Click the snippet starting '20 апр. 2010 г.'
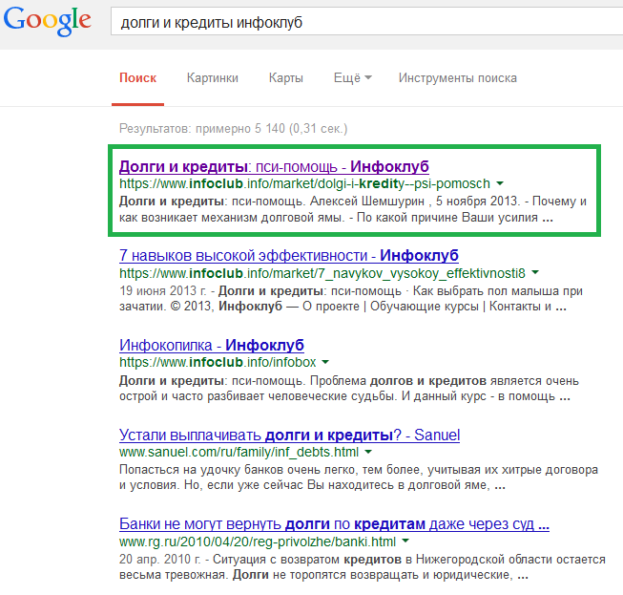Viewport: 623px width, 595px height. click(x=363, y=566)
